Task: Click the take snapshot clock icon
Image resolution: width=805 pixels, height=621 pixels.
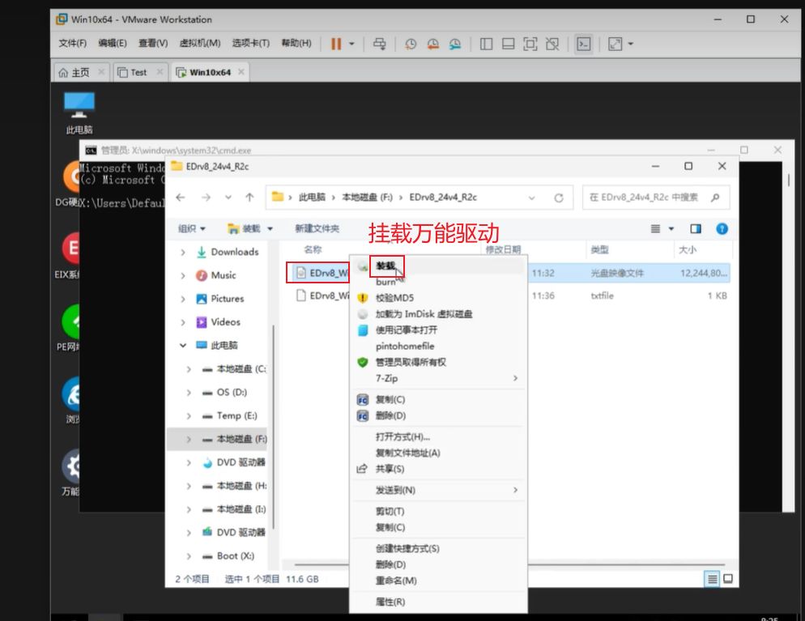Action: click(411, 44)
